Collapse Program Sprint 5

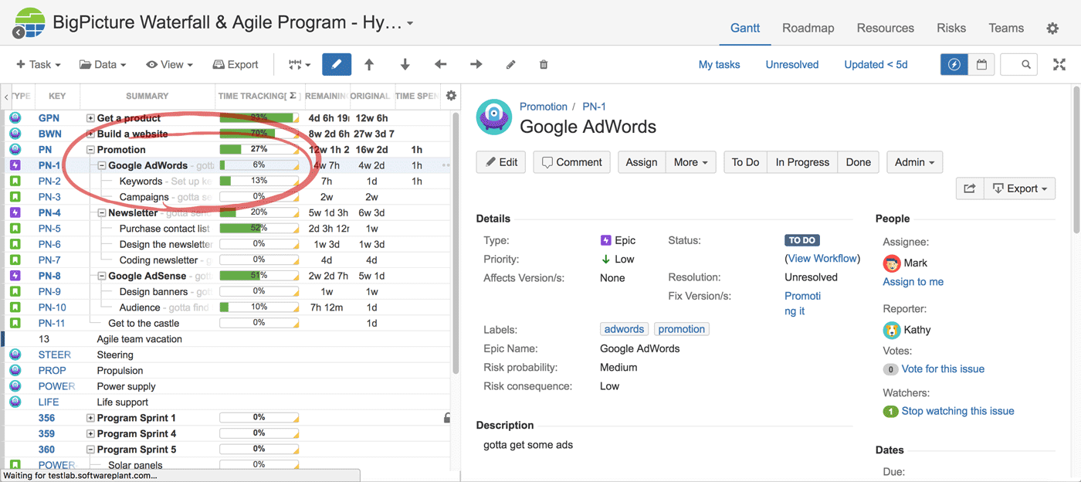[x=90, y=450]
